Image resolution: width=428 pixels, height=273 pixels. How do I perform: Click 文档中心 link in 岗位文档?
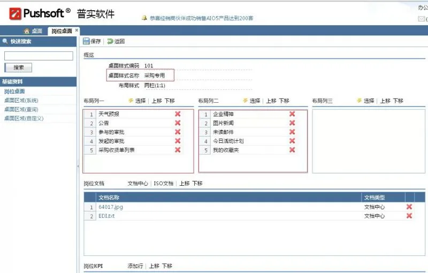138,184
